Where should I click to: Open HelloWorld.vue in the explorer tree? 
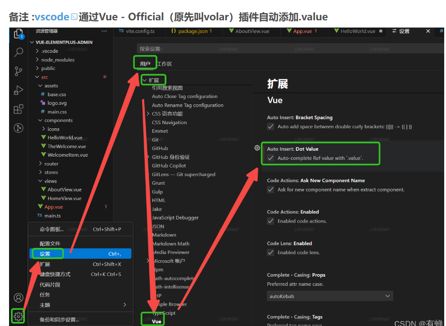tap(65, 137)
